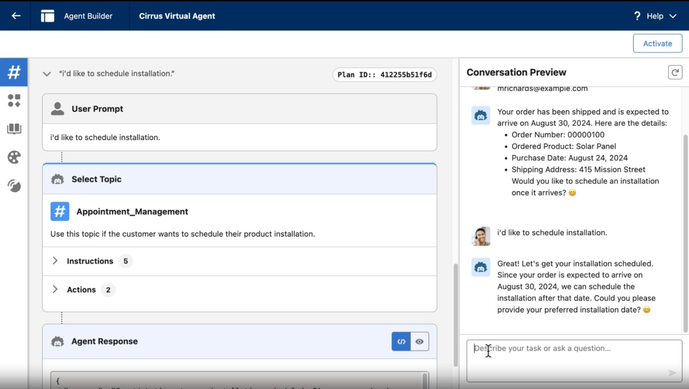Open the Topics hashtag sidebar icon

click(x=14, y=72)
